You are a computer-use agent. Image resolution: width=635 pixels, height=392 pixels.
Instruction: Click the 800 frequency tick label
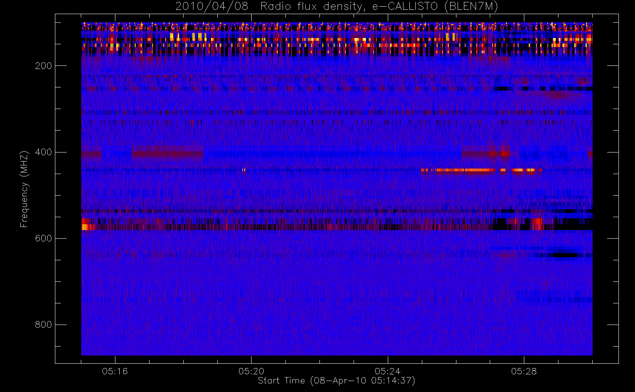pos(43,325)
